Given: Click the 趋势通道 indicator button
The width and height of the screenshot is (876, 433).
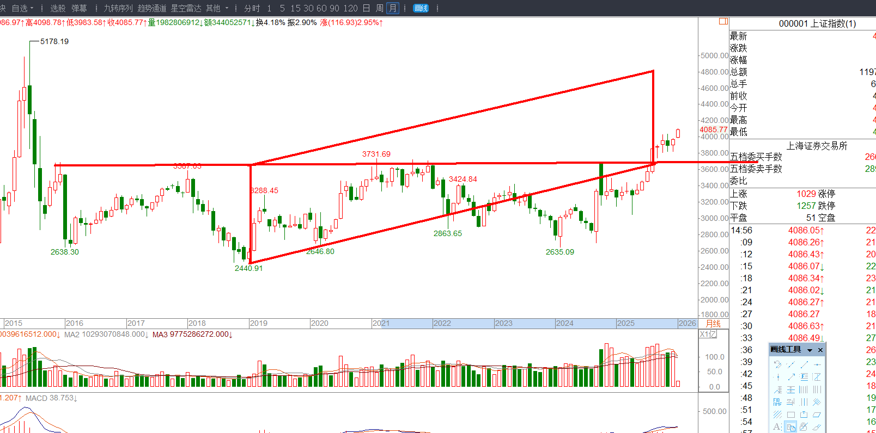Looking at the screenshot, I should point(151,8).
